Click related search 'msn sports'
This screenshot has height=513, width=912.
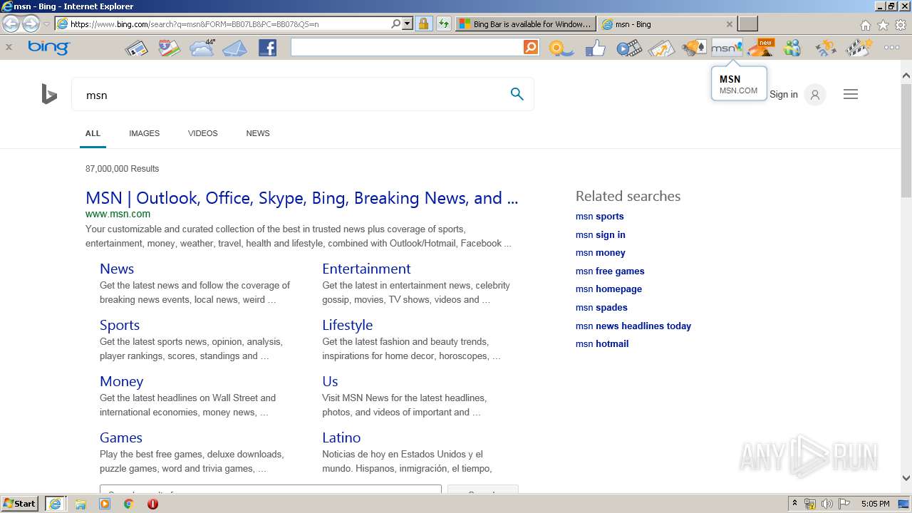pyautogui.click(x=600, y=217)
